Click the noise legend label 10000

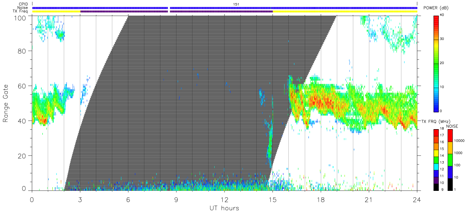point(460,141)
